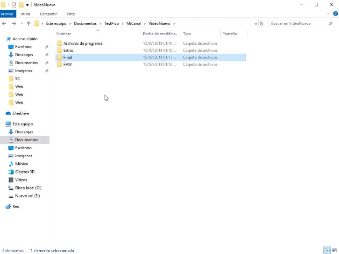This screenshot has width=339, height=254.
Task: Switch to details view in status bar
Action: pyautogui.click(x=327, y=251)
